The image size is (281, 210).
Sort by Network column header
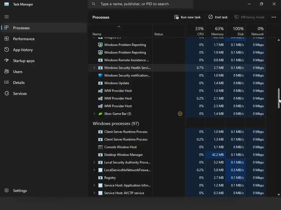(255, 31)
